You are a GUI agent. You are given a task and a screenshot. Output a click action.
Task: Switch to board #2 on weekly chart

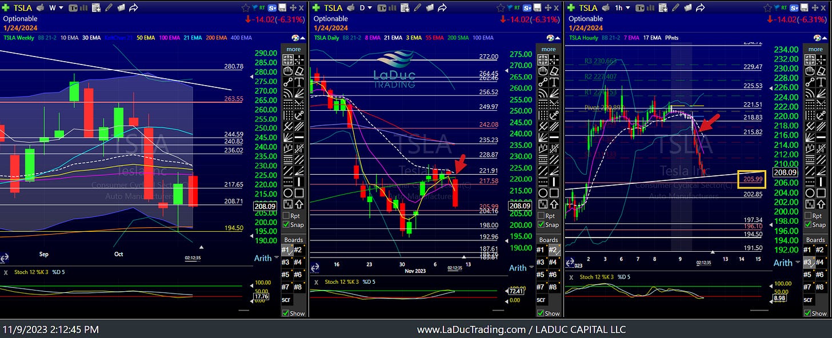[x=299, y=250]
